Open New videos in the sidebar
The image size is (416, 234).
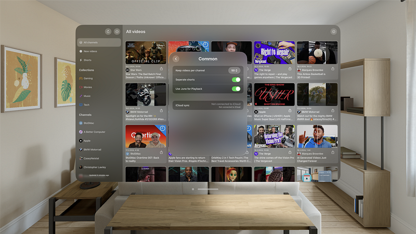[90, 51]
